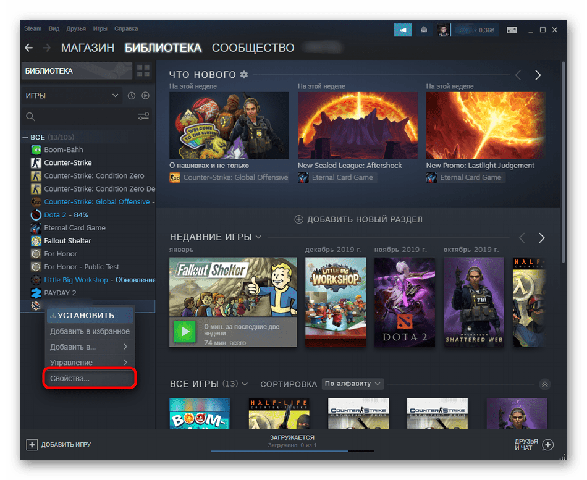Choose Добавить в избранное menu entry
Viewport: 587px width, 480px height.
point(90,331)
